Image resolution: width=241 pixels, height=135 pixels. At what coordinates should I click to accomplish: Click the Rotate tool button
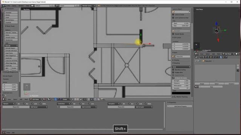click(11, 15)
